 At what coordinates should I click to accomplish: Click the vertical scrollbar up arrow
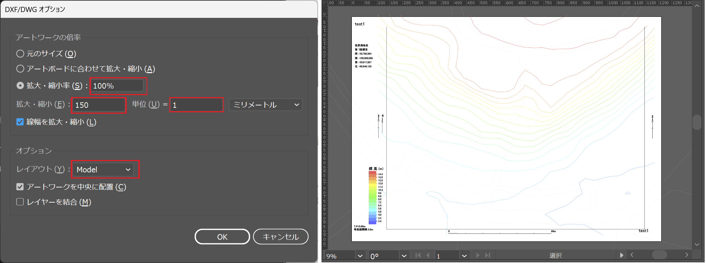click(x=697, y=6)
